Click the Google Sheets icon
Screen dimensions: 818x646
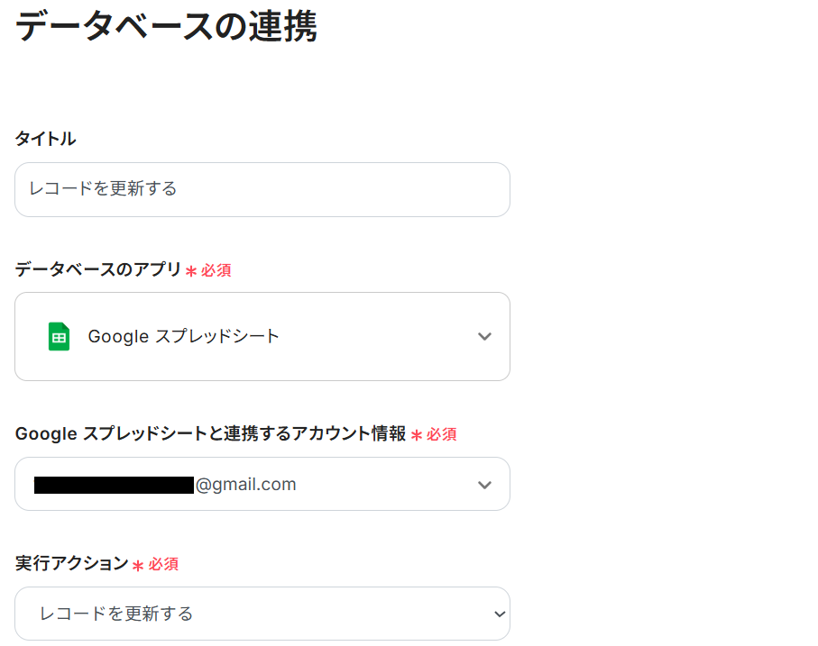(x=59, y=336)
